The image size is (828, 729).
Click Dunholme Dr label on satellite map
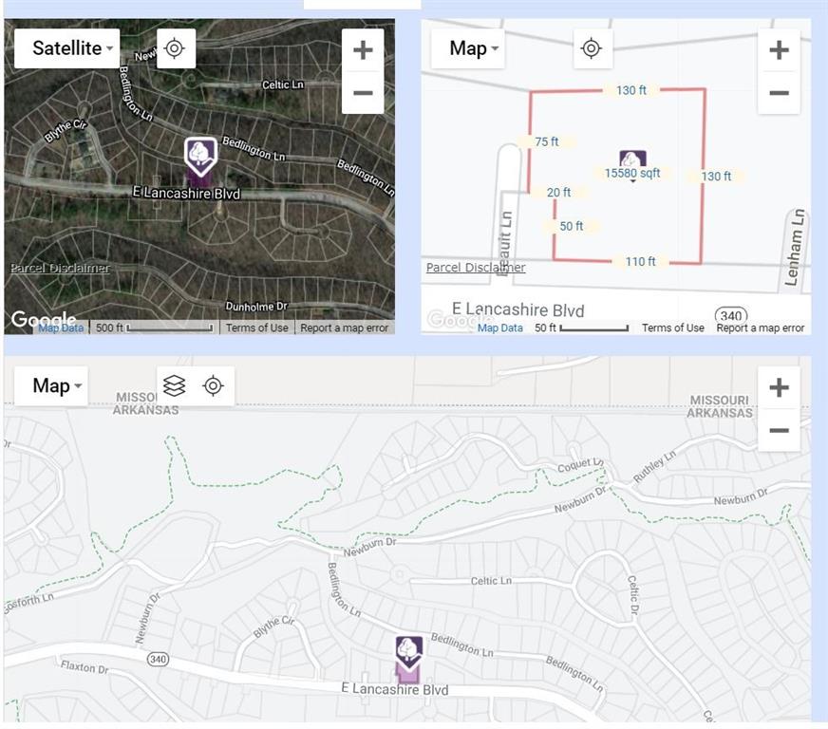click(x=256, y=307)
